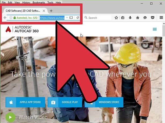Go to the Firefox home icon
165x123 pixels.
click(138, 18)
